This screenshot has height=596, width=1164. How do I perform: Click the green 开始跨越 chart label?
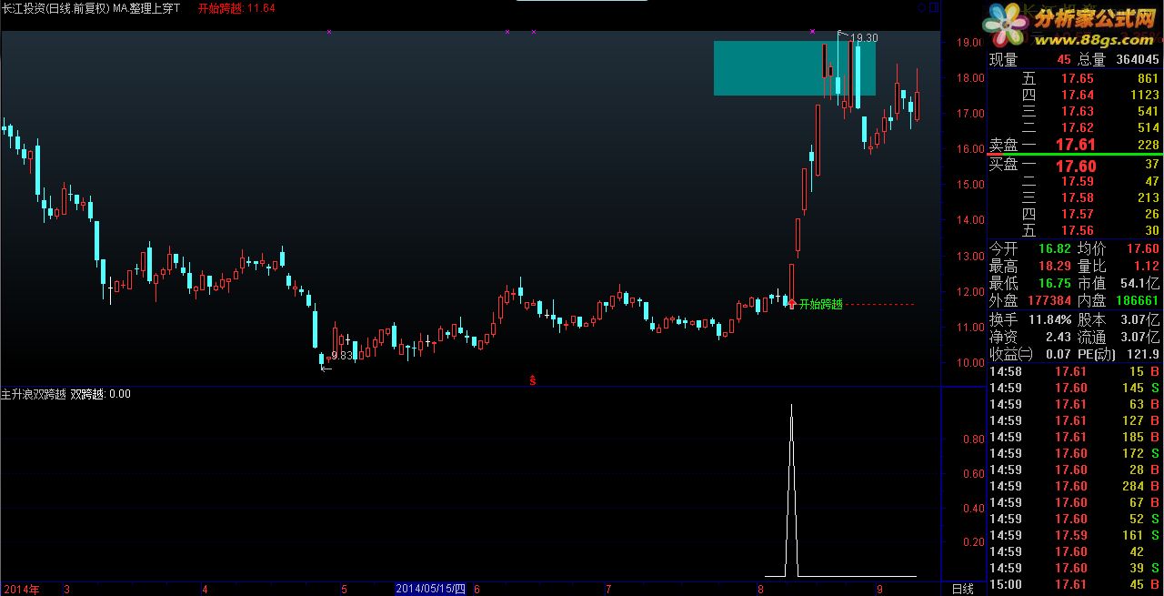click(821, 304)
